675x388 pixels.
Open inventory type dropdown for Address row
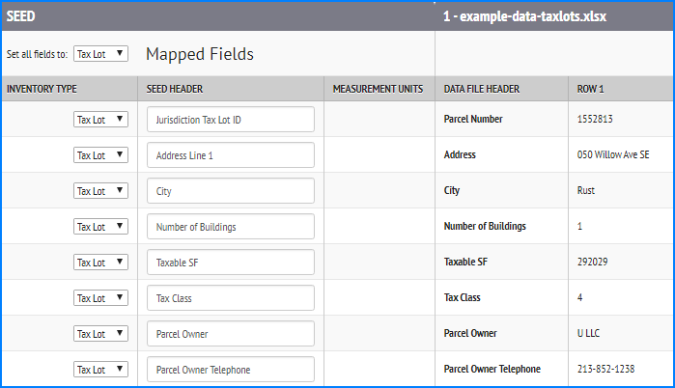tap(100, 154)
